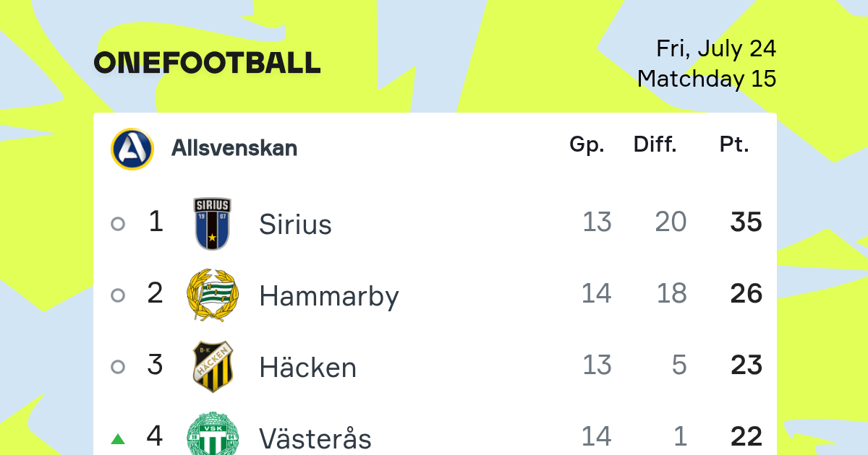This screenshot has height=455, width=868.
Task: Open the Västerås team name
Action: click(x=315, y=438)
